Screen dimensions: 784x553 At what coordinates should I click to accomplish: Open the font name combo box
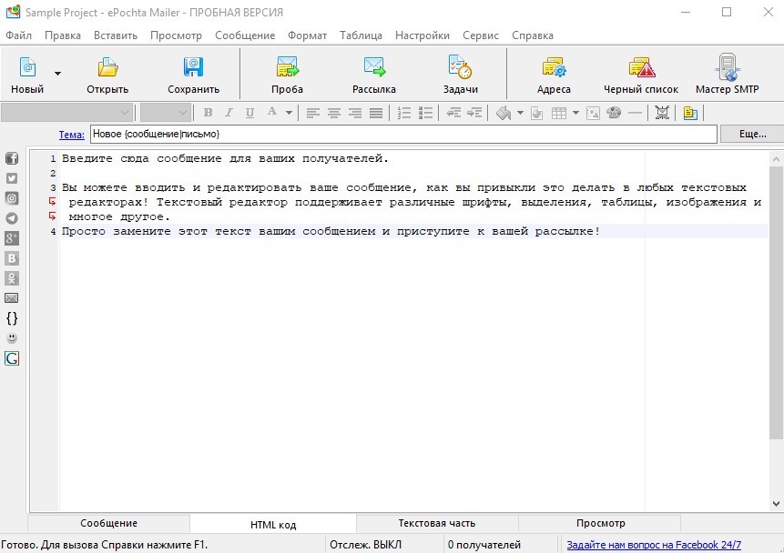pos(67,113)
